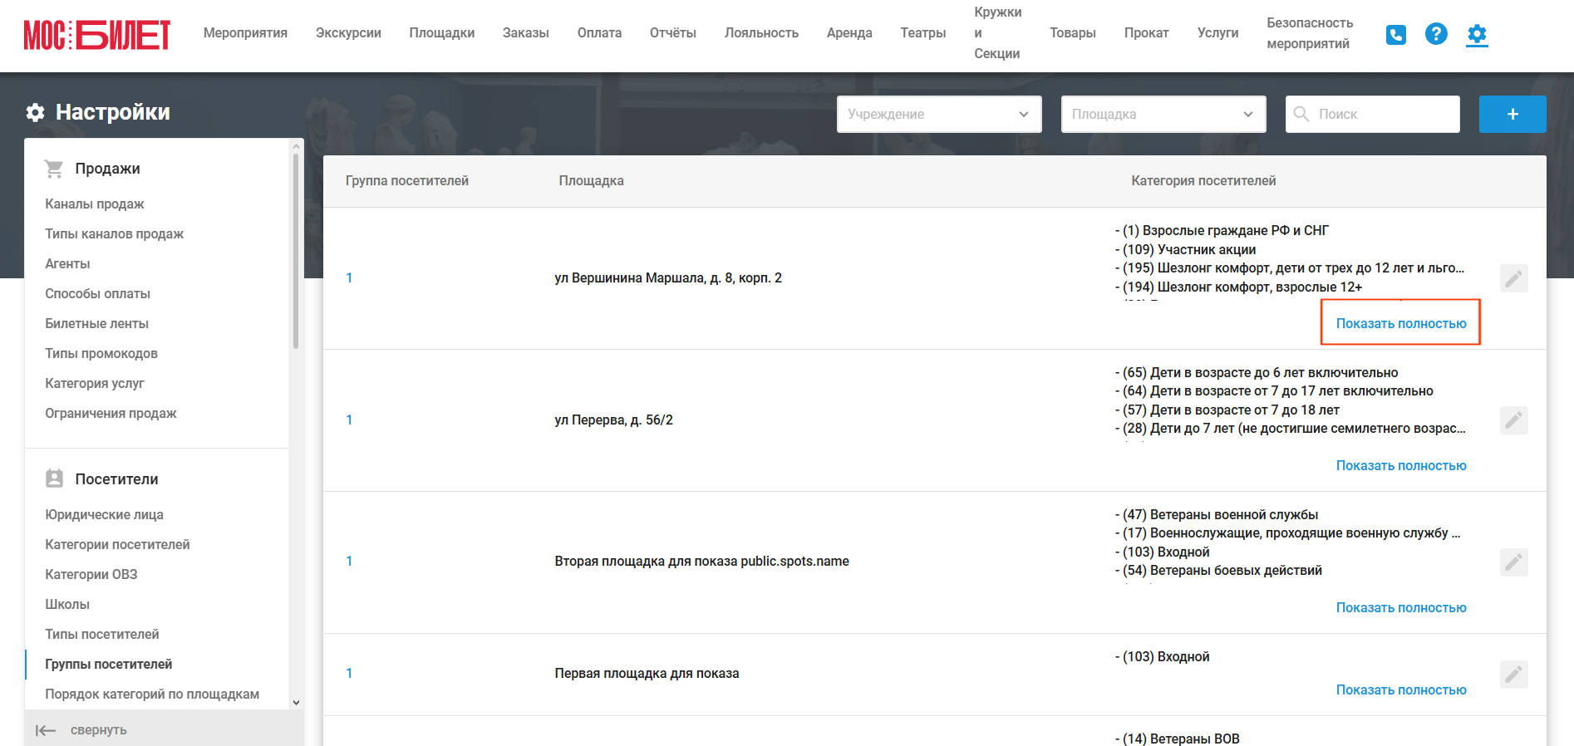Open the help question mark icon

coord(1436,34)
